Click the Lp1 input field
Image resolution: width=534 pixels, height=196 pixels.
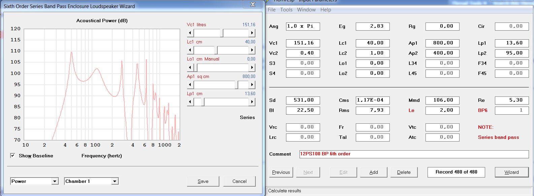pyautogui.click(x=512, y=43)
